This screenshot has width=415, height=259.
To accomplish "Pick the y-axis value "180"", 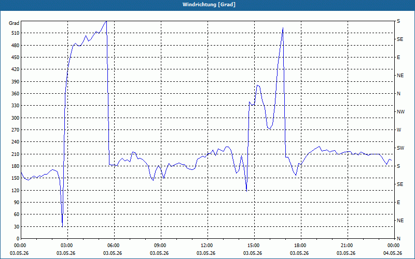I will pyautogui.click(x=15, y=166).
